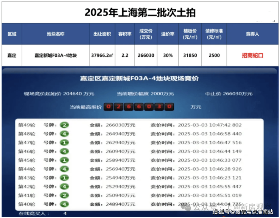Click the number 2 badge in round 49
Viewport: 280px width, 218px height.
click(x=65, y=125)
